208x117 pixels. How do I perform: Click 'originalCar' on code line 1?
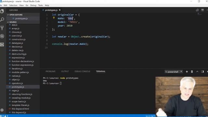[66, 15]
